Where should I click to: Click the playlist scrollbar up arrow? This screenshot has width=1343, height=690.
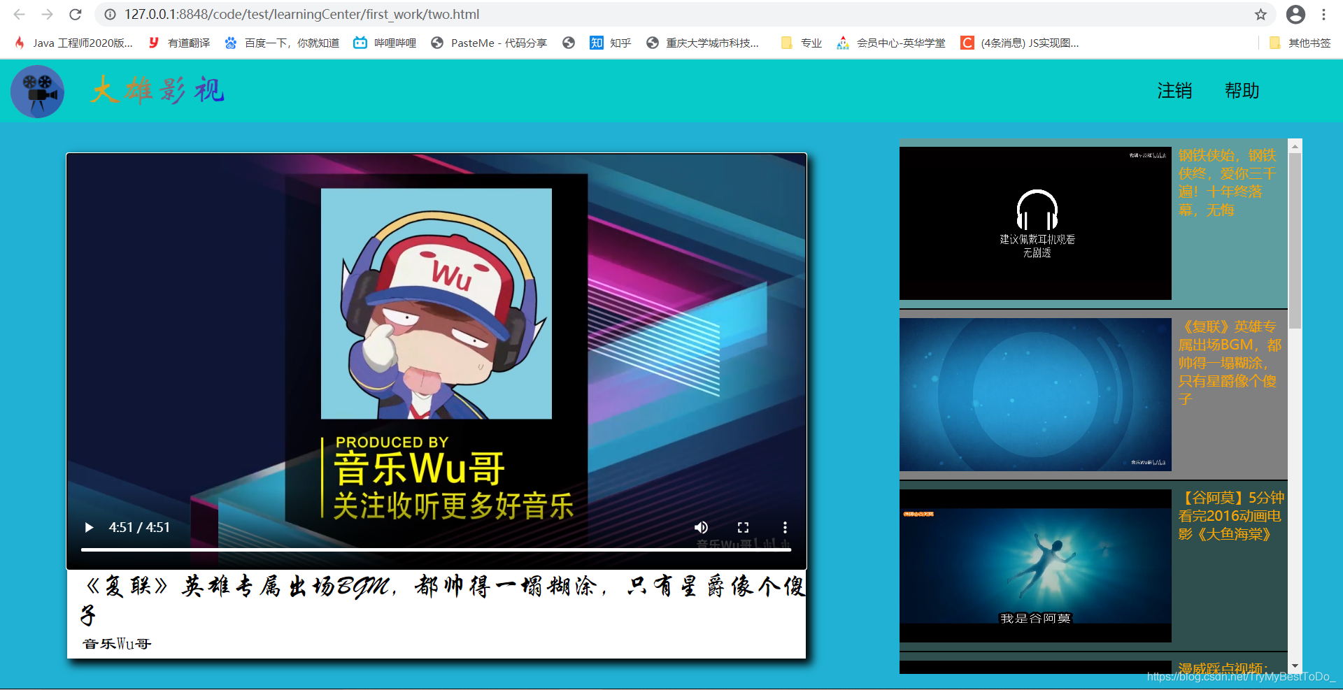click(x=1295, y=146)
